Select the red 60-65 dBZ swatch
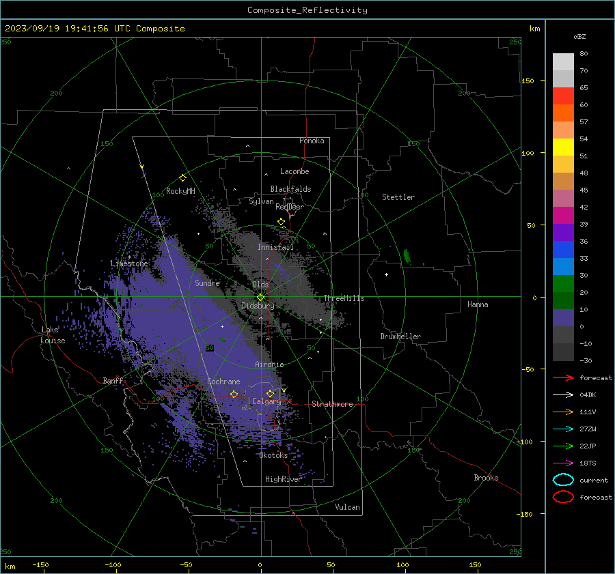This screenshot has height=574, width=615. tap(563, 96)
